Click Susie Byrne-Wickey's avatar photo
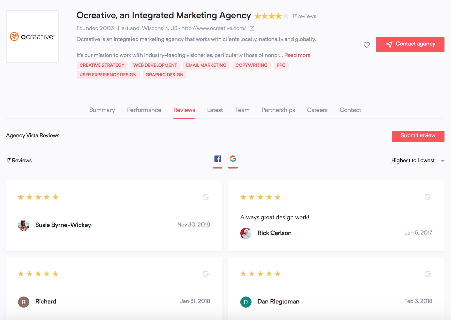 click(24, 225)
